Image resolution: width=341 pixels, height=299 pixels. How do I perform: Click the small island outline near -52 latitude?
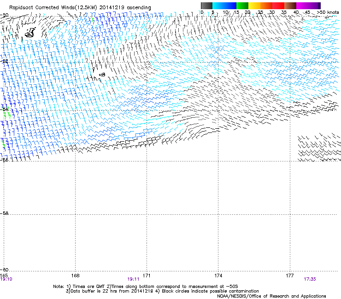point(102,75)
